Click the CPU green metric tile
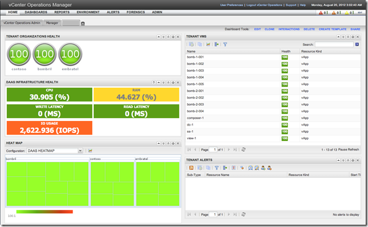Screen dimensions: 368x227 pyautogui.click(x=50, y=95)
